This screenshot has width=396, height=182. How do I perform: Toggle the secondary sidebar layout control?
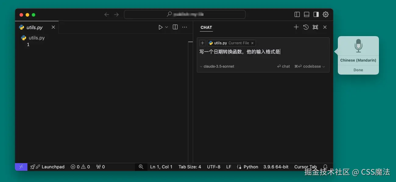tap(316, 14)
